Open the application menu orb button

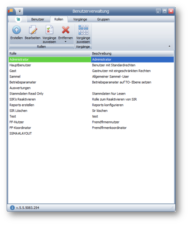coord(18,19)
